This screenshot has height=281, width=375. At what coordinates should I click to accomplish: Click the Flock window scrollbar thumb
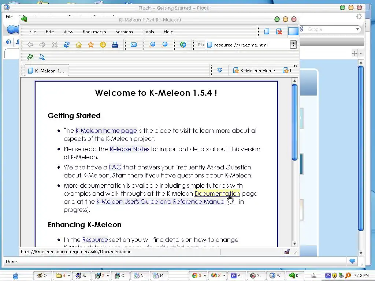click(361, 149)
